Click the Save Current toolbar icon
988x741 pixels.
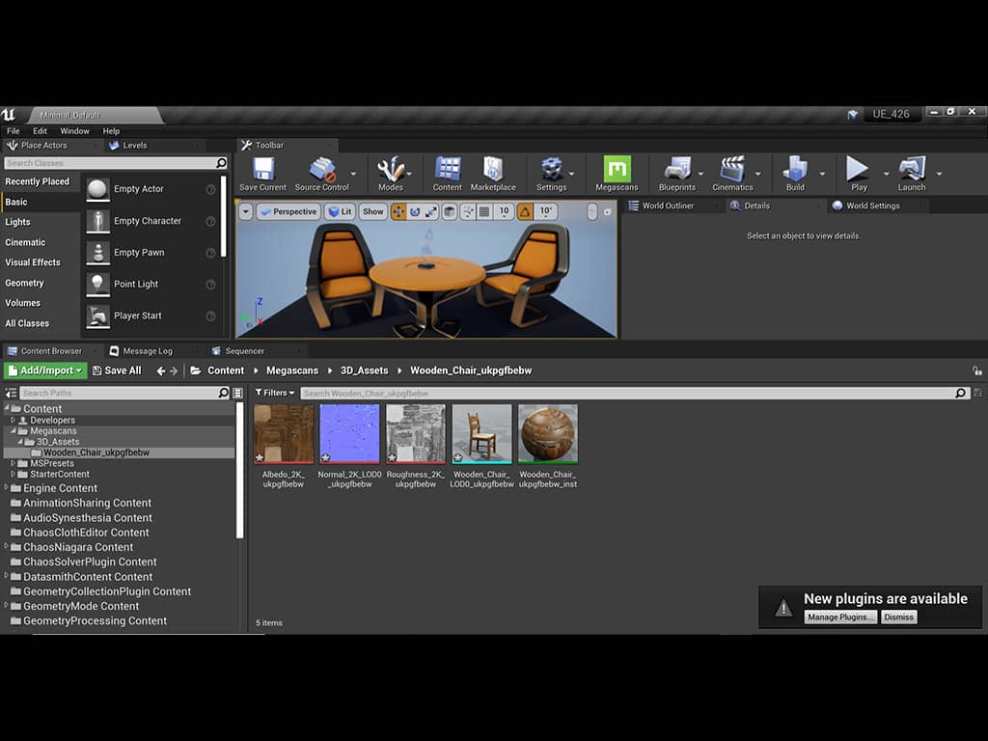(x=262, y=174)
